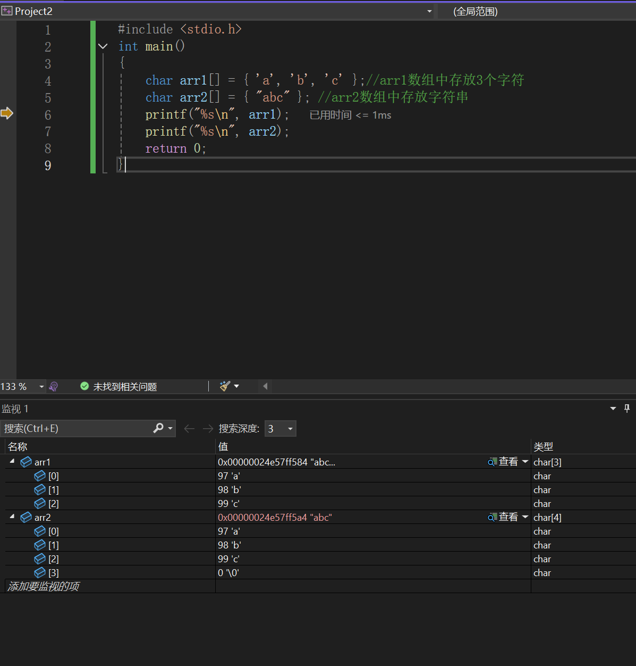The width and height of the screenshot is (636, 666).
Task: Click the cube icon of arr2 [0]
Action: tap(40, 531)
